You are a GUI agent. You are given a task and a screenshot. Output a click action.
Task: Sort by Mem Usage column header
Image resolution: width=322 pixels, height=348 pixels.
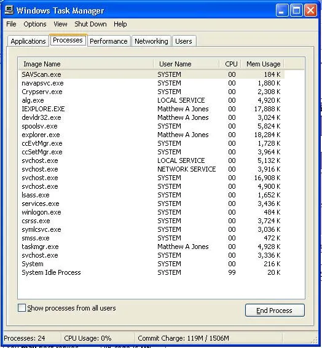[x=263, y=64]
